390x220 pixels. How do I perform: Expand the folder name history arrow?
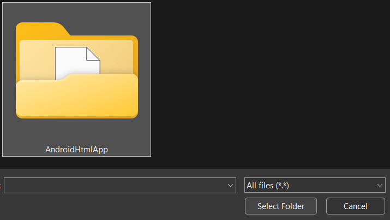(230, 186)
